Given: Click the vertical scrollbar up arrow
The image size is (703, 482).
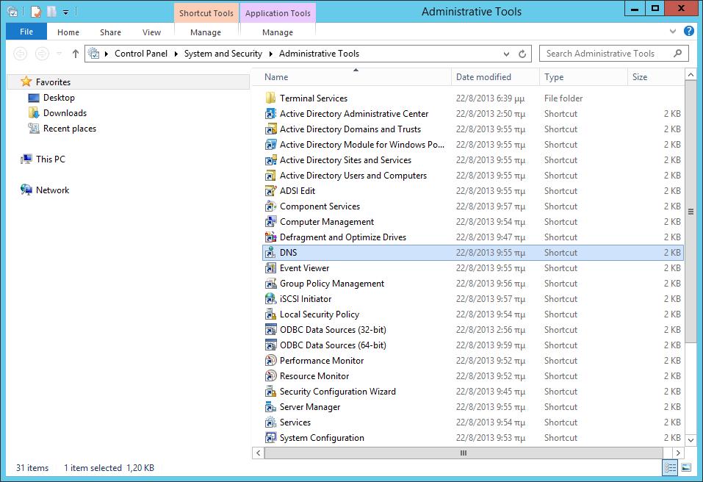Looking at the screenshot, I should (x=691, y=75).
